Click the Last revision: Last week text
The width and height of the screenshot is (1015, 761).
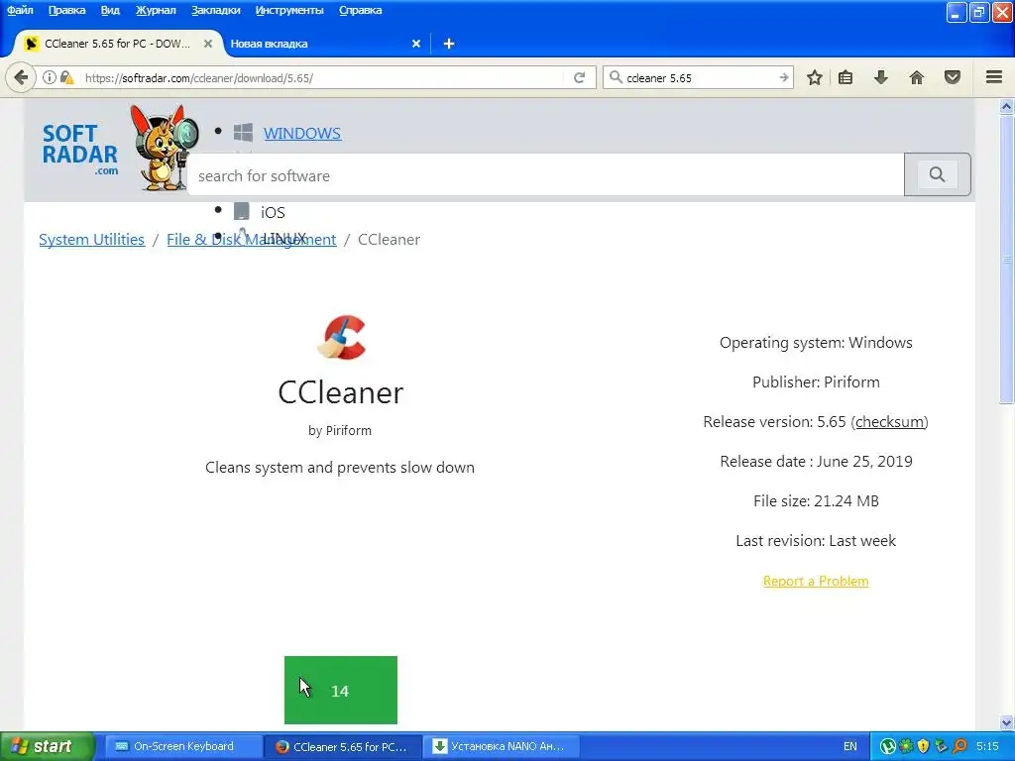pyautogui.click(x=816, y=540)
